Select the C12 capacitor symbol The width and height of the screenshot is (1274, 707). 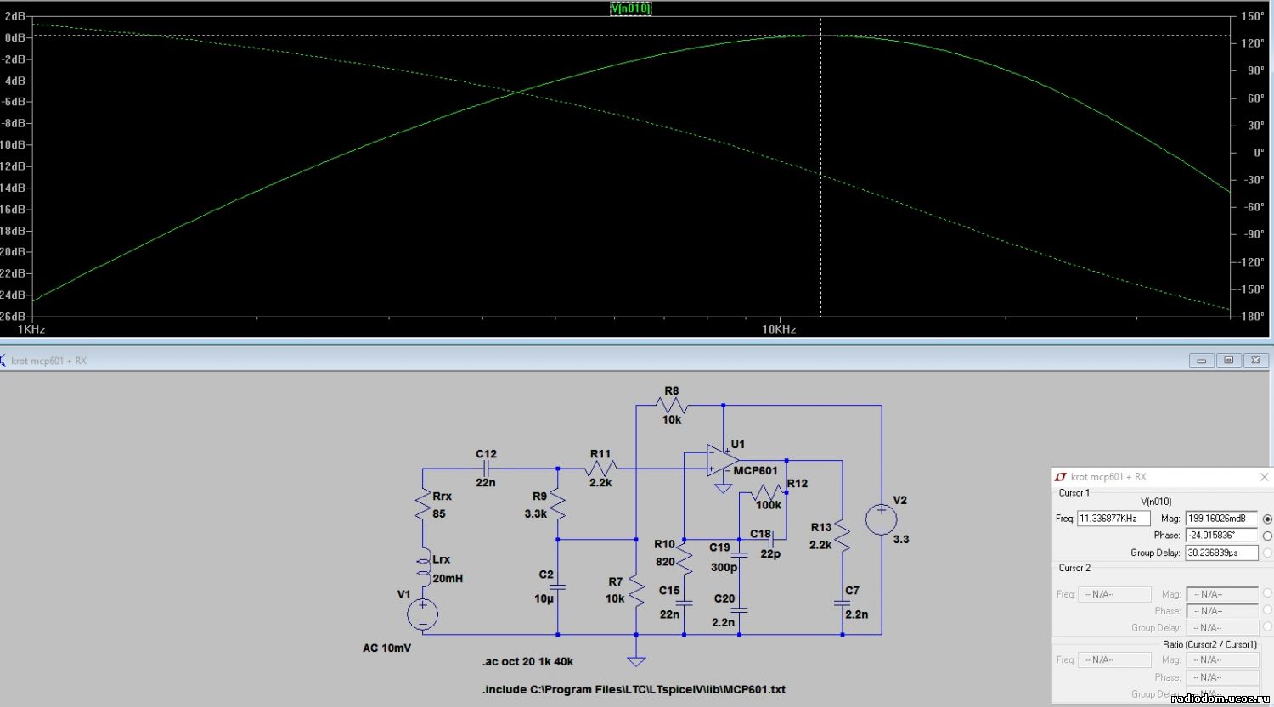point(487,468)
